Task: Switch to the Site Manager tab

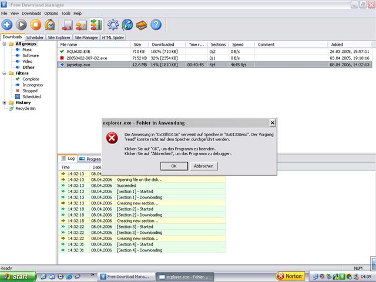Action: (x=86, y=38)
